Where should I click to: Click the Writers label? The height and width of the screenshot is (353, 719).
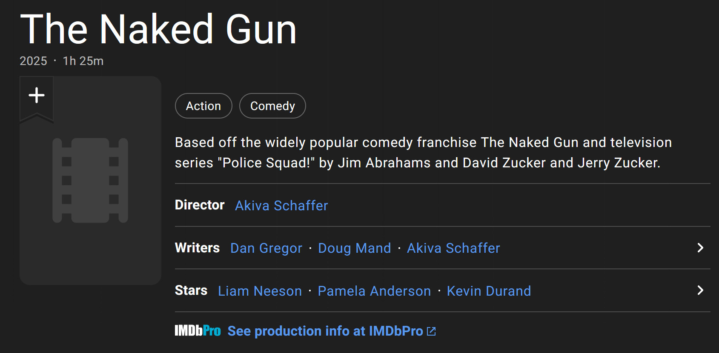pos(197,248)
